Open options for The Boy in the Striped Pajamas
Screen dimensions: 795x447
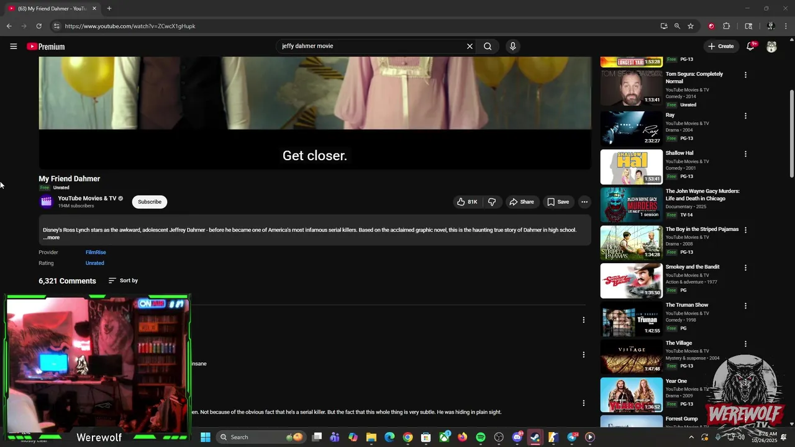[x=745, y=230]
